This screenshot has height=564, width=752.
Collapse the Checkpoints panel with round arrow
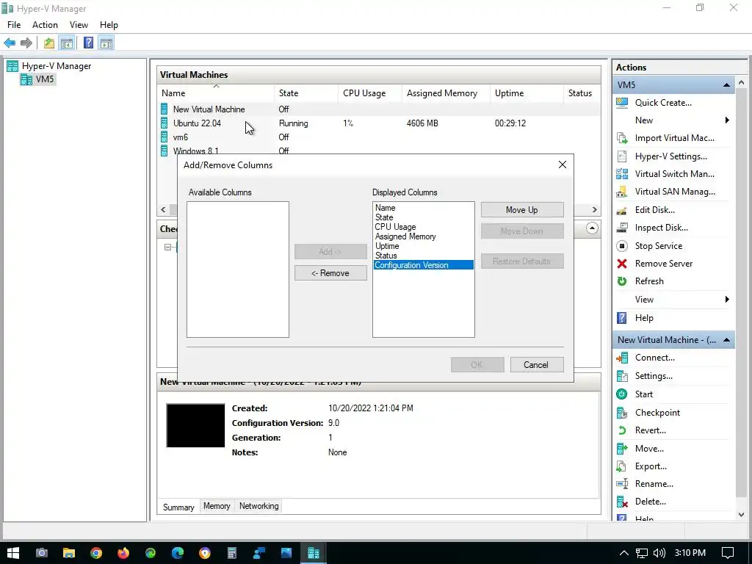click(x=593, y=228)
